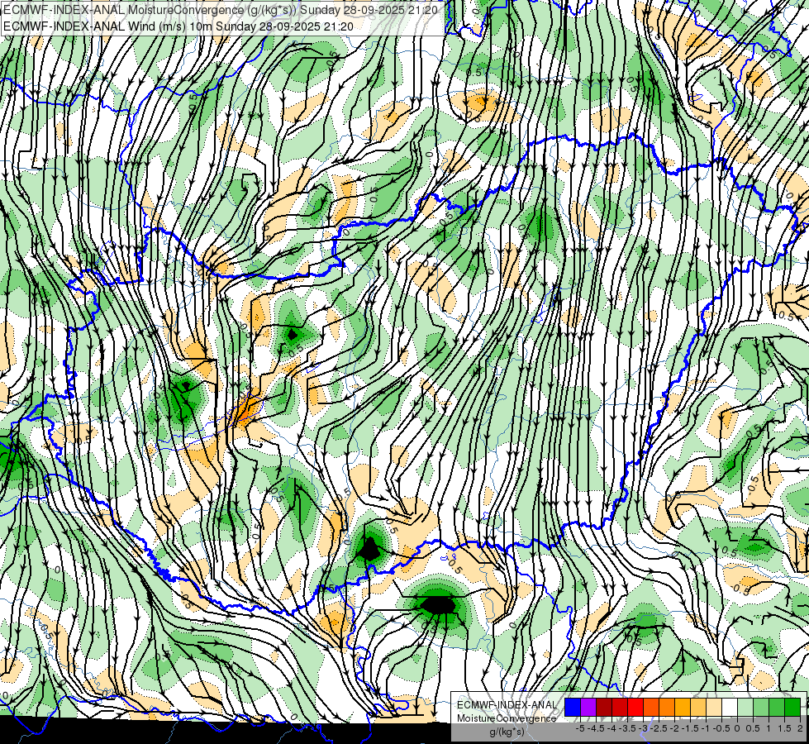The width and height of the screenshot is (809, 744).
Task: Select the darkest green legend swatch
Action: click(792, 707)
